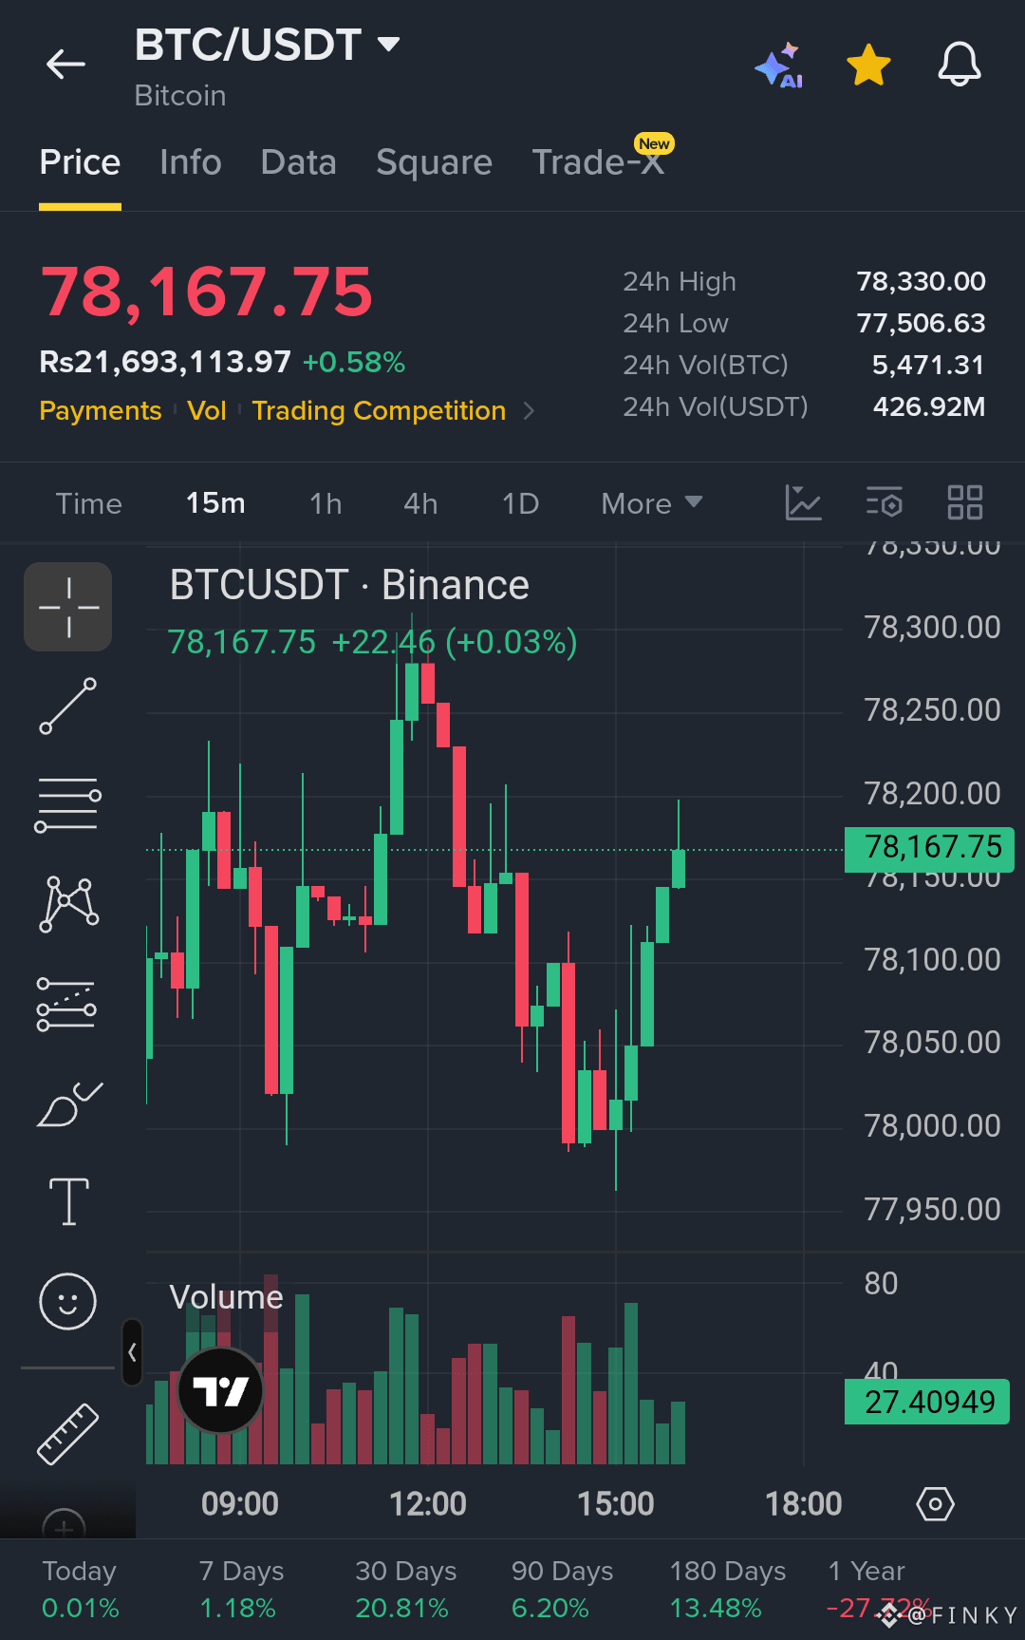Open the Payments link
This screenshot has height=1640, width=1025.
tap(101, 410)
